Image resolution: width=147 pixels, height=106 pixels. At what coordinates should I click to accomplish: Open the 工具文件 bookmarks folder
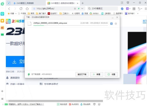[64, 14]
